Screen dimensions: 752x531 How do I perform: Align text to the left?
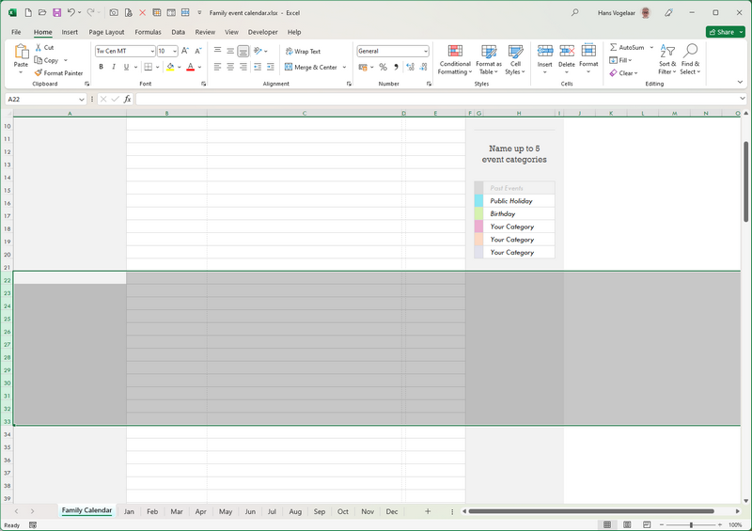217,67
